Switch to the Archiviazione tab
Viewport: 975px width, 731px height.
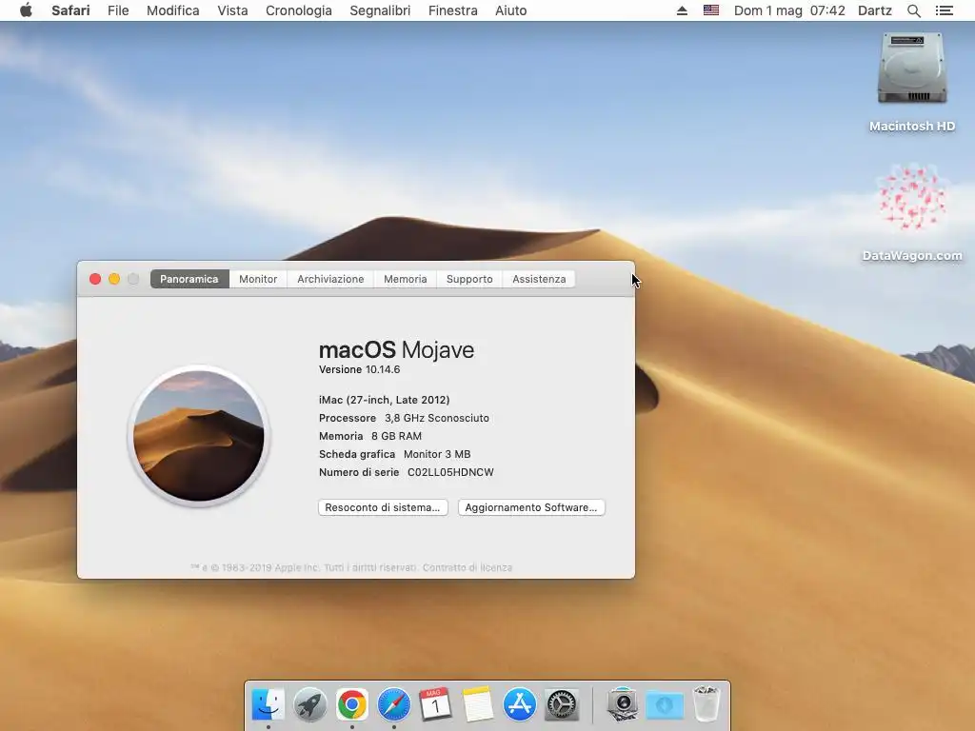point(330,279)
